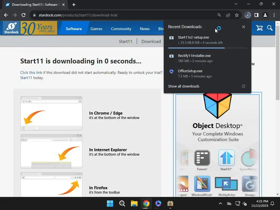Click the open-in-new-tab downloads icon
The width and height of the screenshot is (280, 210).
click(x=244, y=86)
